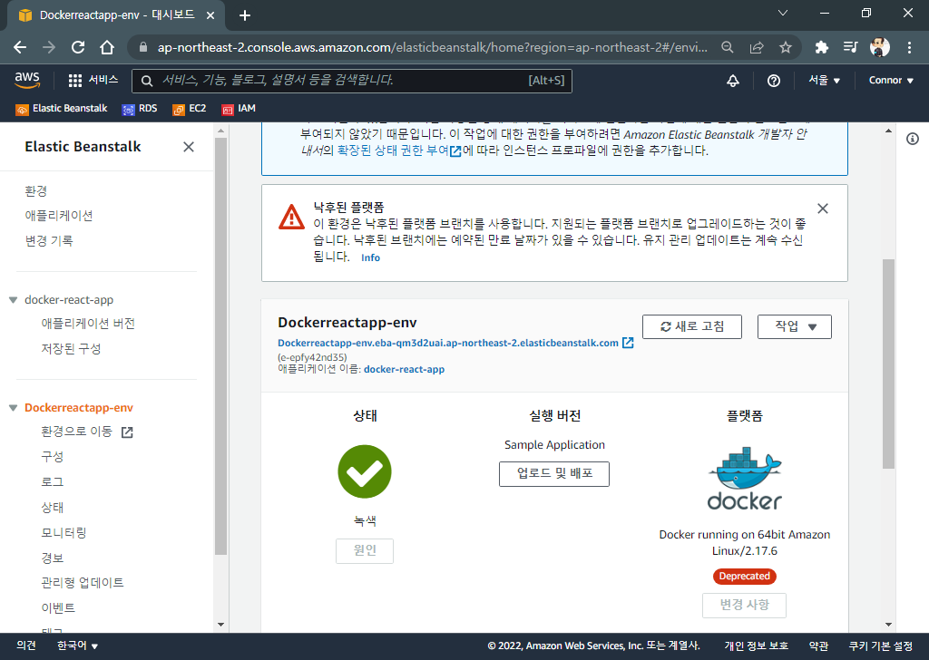Click the 새로 고침 refresh button
929x660 pixels.
[692, 326]
